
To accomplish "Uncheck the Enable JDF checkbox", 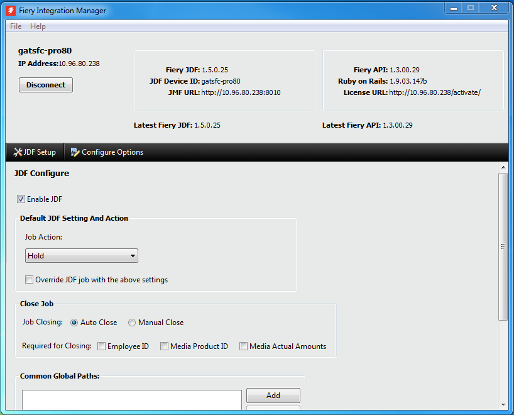I will [21, 199].
